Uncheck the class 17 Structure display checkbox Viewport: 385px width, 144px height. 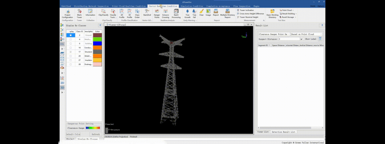point(71,52)
